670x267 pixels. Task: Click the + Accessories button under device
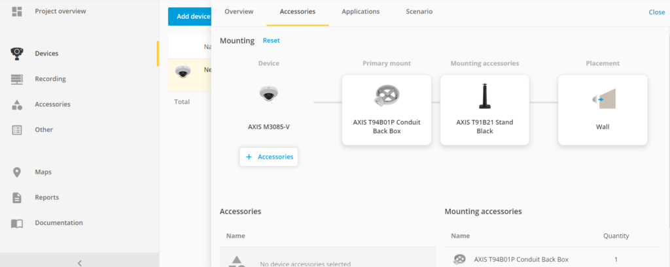[x=269, y=157]
